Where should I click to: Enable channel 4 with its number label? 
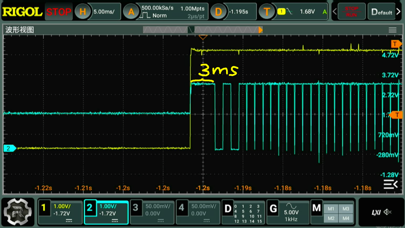(181, 208)
